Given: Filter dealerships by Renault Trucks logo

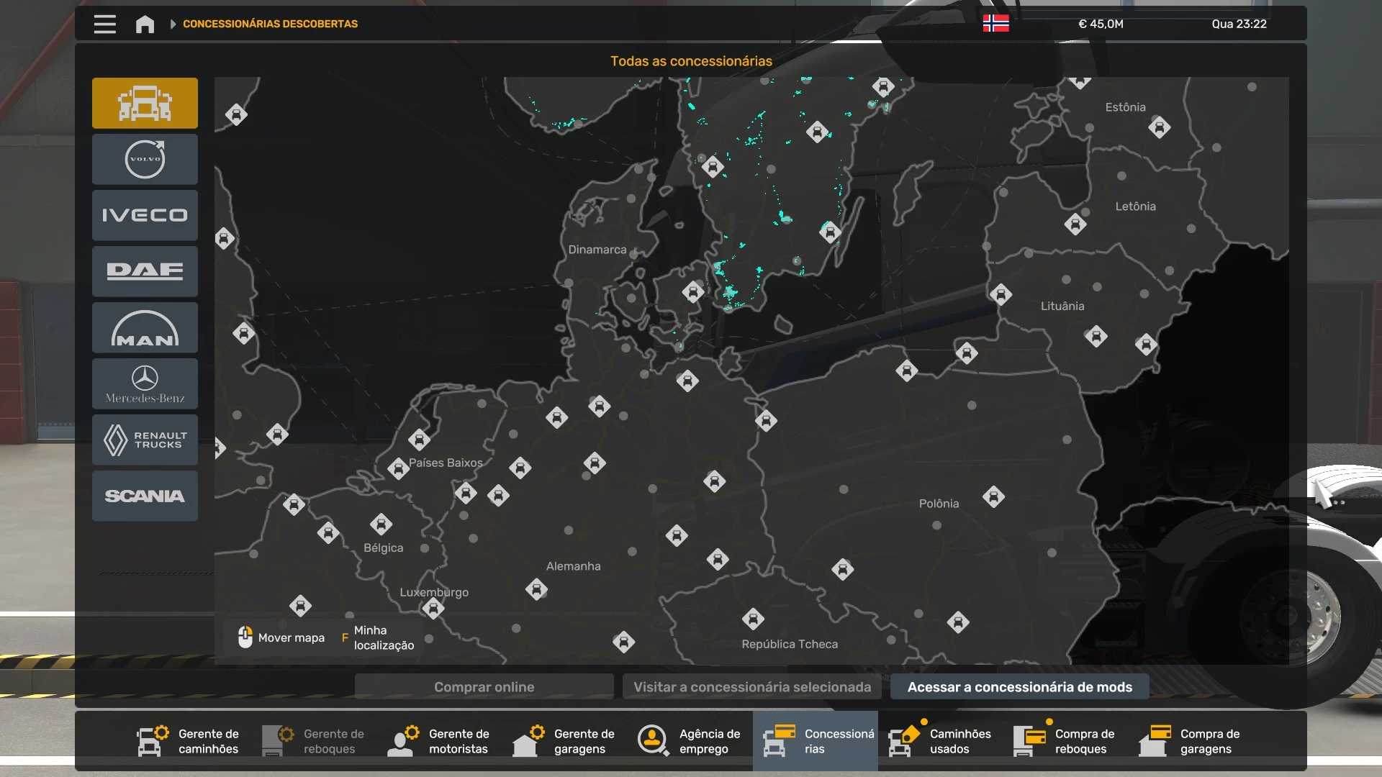Looking at the screenshot, I should click(x=145, y=440).
